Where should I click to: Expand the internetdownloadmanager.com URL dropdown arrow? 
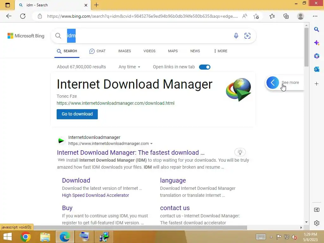152,144
